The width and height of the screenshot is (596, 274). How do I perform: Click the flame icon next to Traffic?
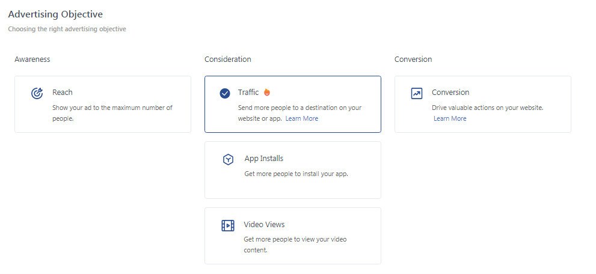pos(267,92)
